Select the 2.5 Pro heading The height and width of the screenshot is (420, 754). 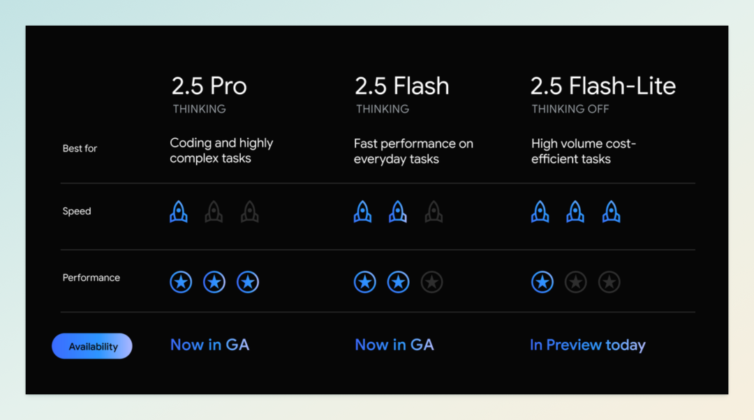[209, 86]
